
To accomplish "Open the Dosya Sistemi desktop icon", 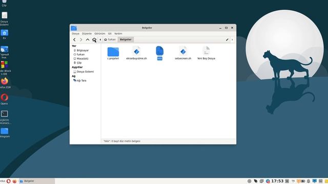I will 5,19.
